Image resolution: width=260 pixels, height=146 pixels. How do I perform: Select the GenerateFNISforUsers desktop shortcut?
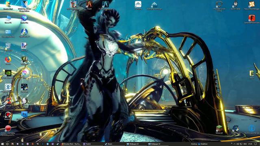[x=252, y=19]
